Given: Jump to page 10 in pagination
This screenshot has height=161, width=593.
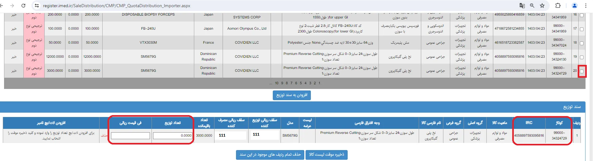Looking at the screenshot, I should [277, 83].
